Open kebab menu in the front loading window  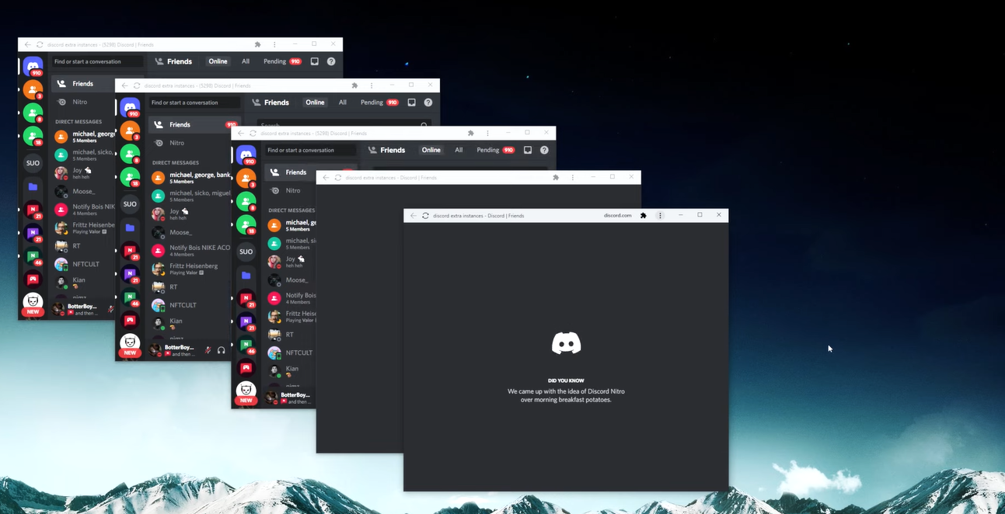tap(660, 216)
